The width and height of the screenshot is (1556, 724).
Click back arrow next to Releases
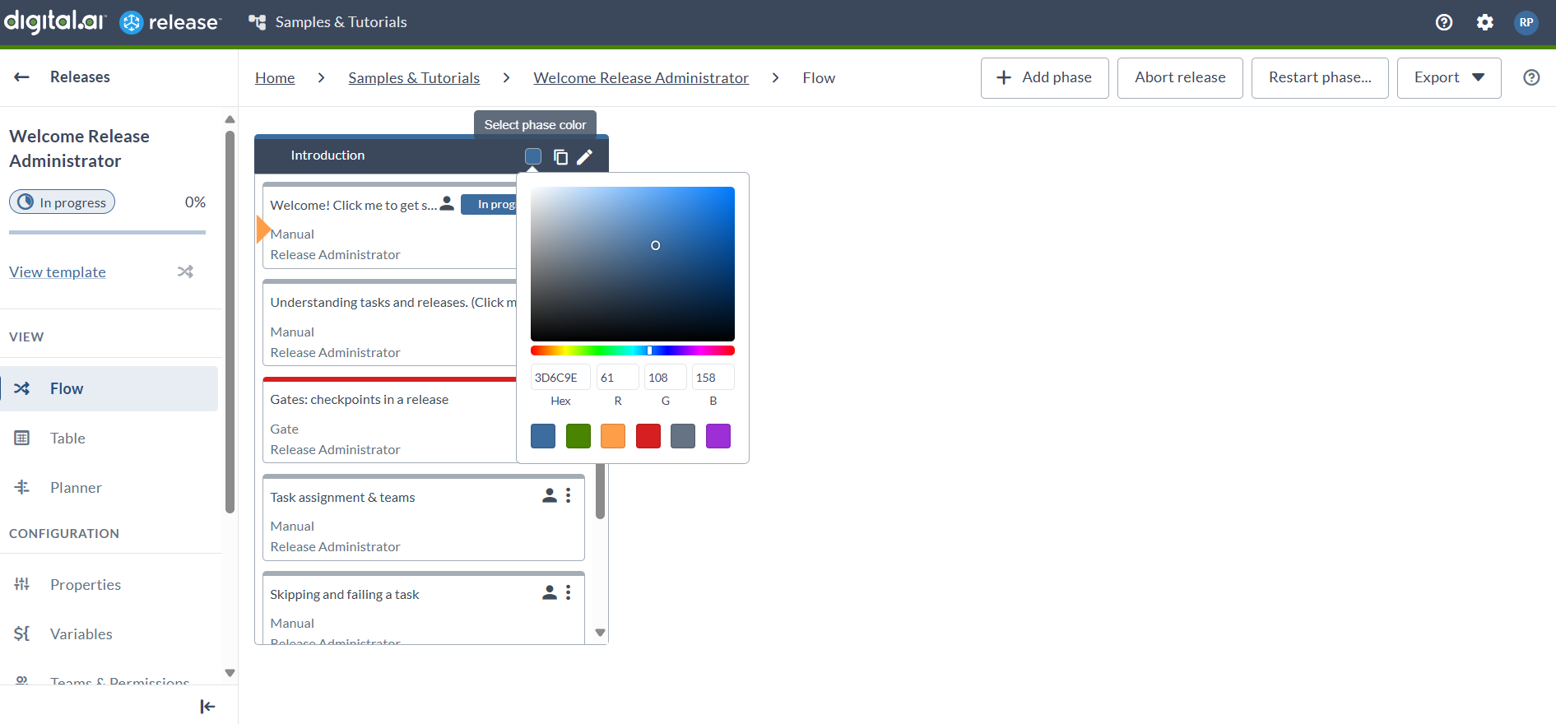(22, 77)
